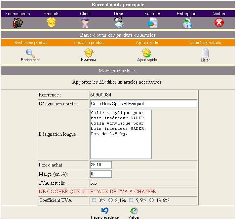Image resolution: width=236 pixels, height=219 pixels.
Task: Click the Produits yellow box icon
Action: tap(51, 22)
